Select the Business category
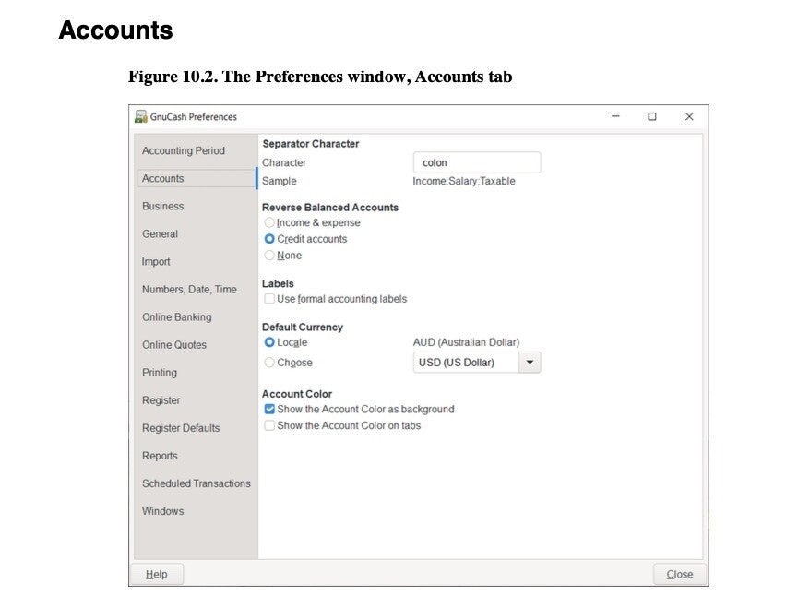810x608 pixels. pos(162,206)
